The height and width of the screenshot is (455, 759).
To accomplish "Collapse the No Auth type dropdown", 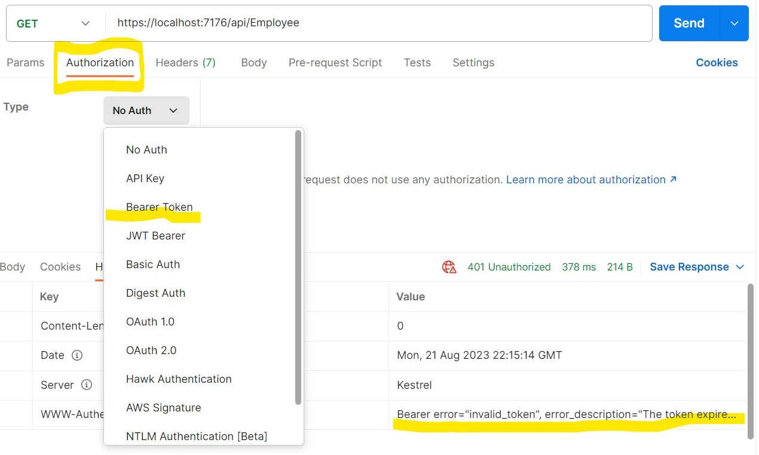I will click(x=146, y=110).
